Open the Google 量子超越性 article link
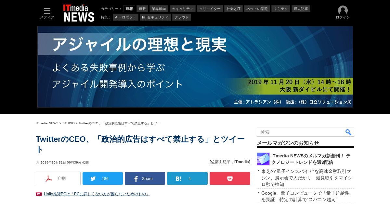The image size is (390, 204). point(307,196)
